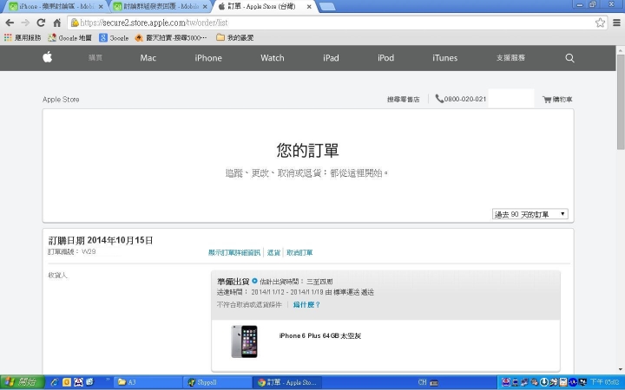
Task: Click the "why?" (為什麼？) link
Action: click(x=306, y=304)
